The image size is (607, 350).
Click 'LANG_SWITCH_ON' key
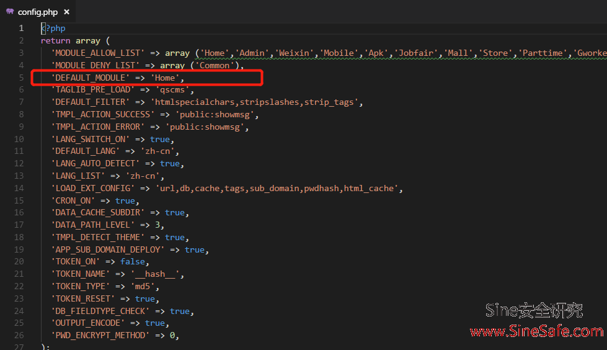click(x=90, y=140)
